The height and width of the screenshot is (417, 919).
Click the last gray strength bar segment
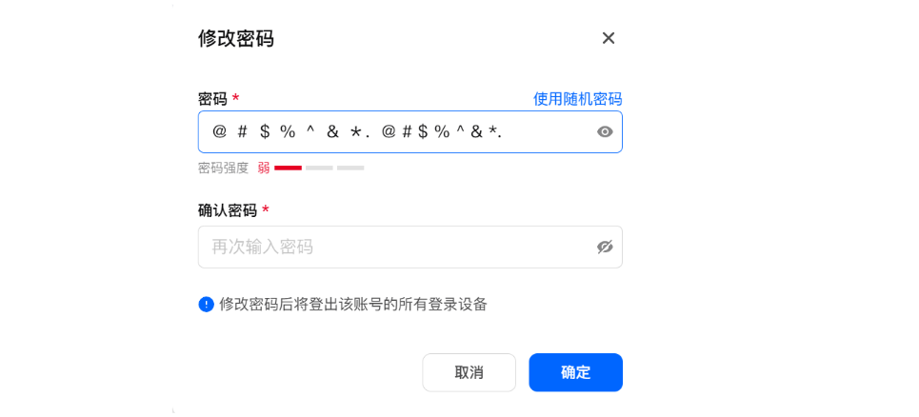click(x=350, y=168)
